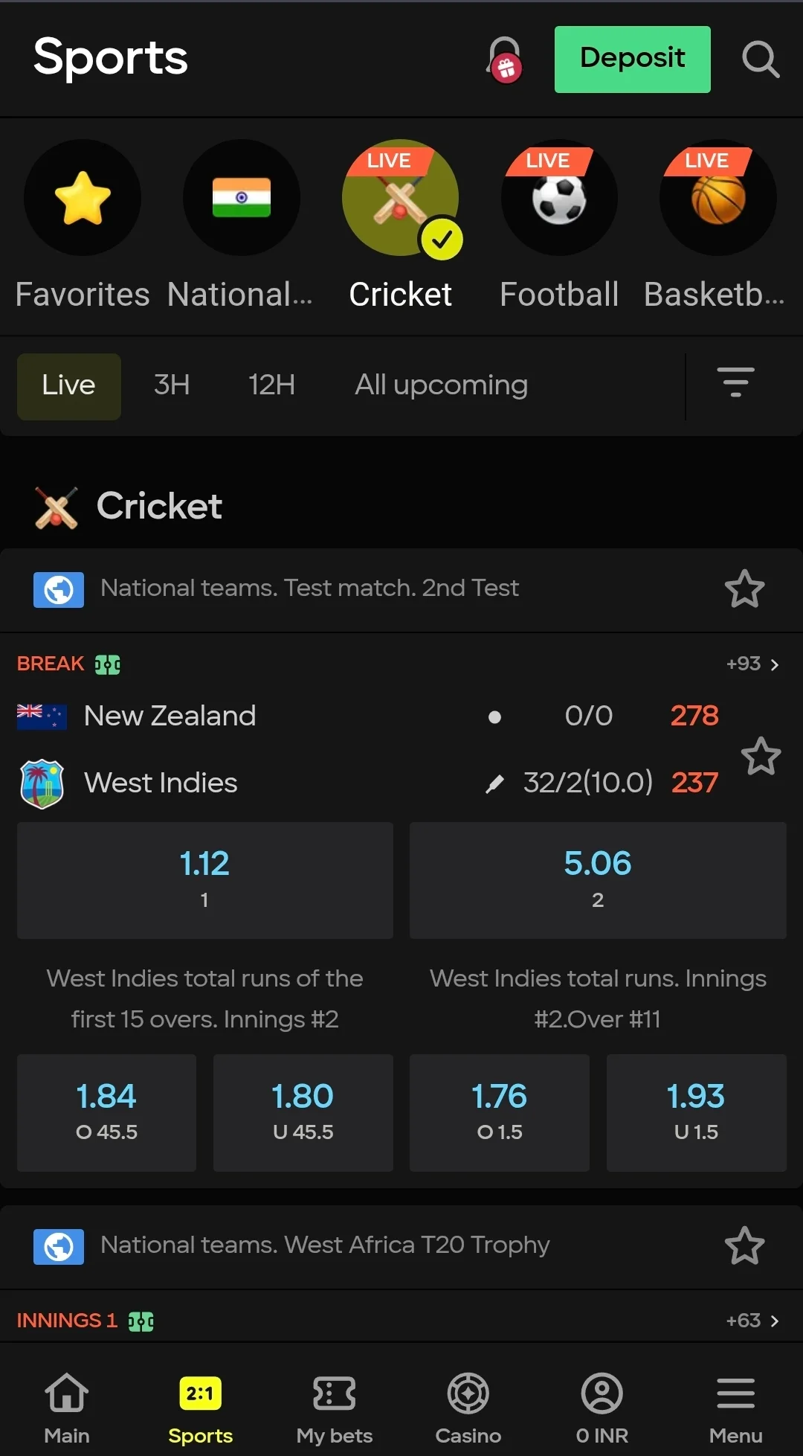Select the 1.12 odds on New Zealand

pyautogui.click(x=204, y=880)
